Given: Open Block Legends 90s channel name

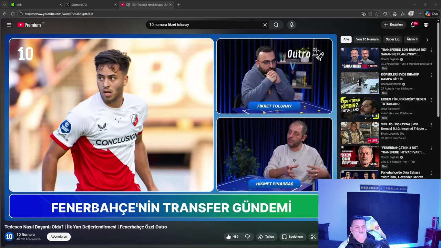Looking at the screenshot, I should (392, 134).
